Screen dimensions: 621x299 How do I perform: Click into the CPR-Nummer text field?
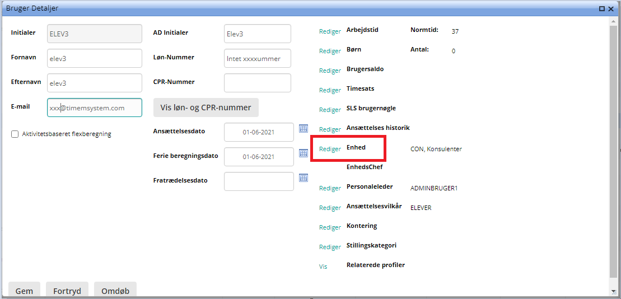click(x=257, y=83)
